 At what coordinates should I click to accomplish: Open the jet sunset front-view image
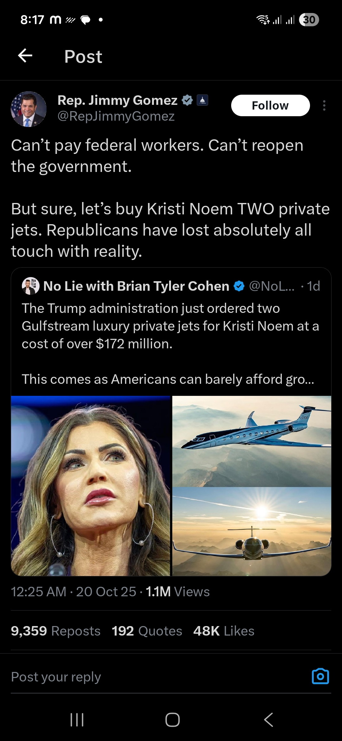pyautogui.click(x=252, y=531)
